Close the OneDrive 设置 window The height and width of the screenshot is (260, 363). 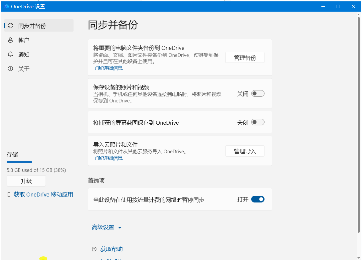coord(353,6)
